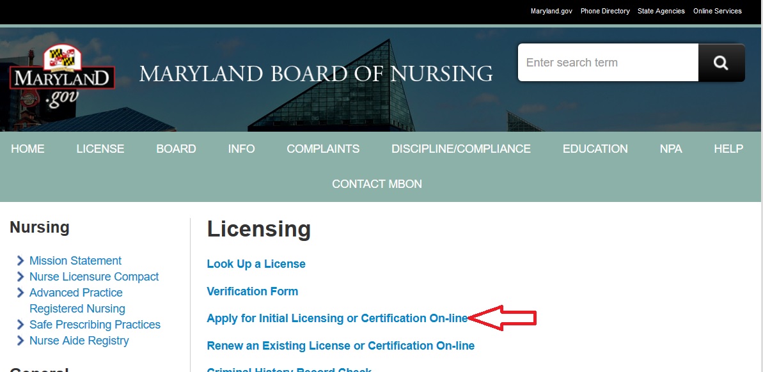
Task: Apply for Initial Licensing or Certification On-line
Action: (x=337, y=318)
